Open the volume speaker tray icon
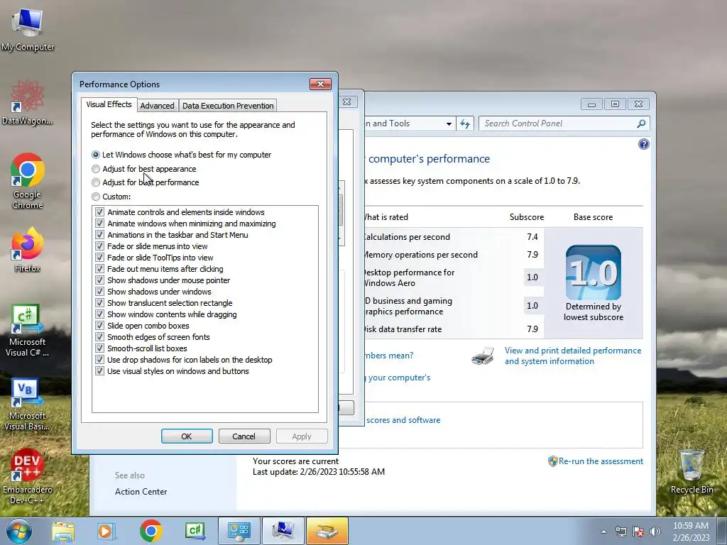This screenshot has height=545, width=727. pos(655,532)
